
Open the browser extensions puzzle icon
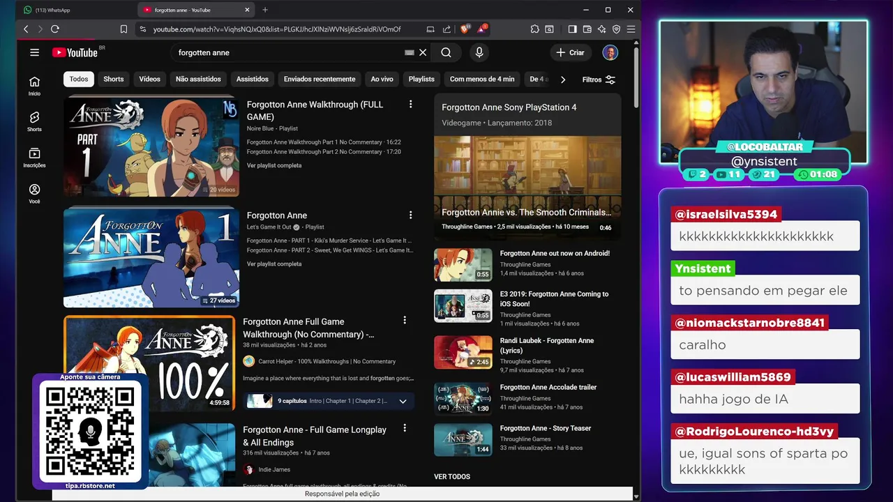pos(534,29)
